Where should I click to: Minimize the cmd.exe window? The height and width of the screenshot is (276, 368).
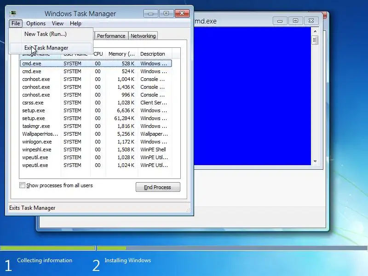coord(280,21)
